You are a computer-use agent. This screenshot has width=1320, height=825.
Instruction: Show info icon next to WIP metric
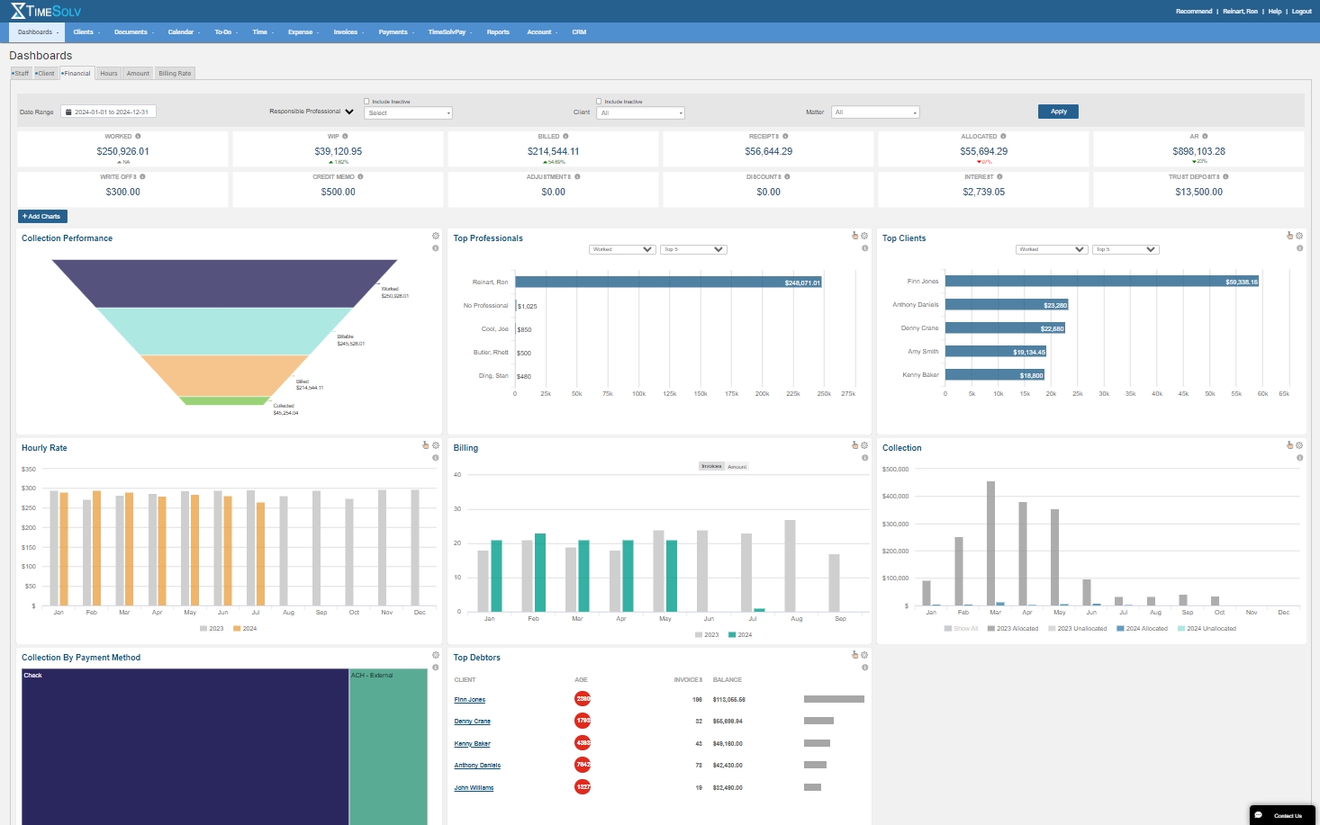click(x=345, y=137)
